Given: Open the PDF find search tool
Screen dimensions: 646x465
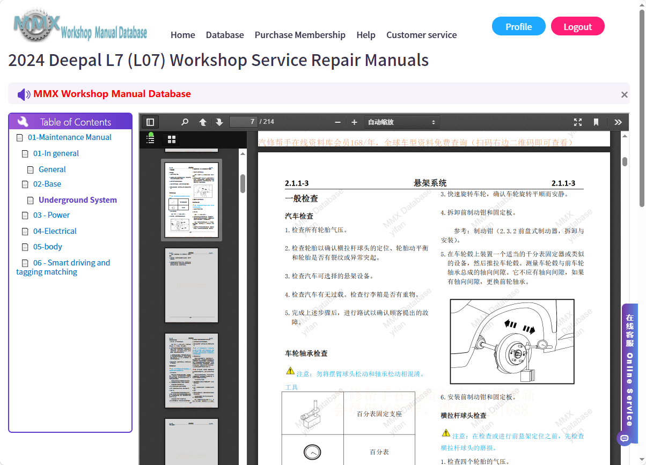Looking at the screenshot, I should coord(185,122).
